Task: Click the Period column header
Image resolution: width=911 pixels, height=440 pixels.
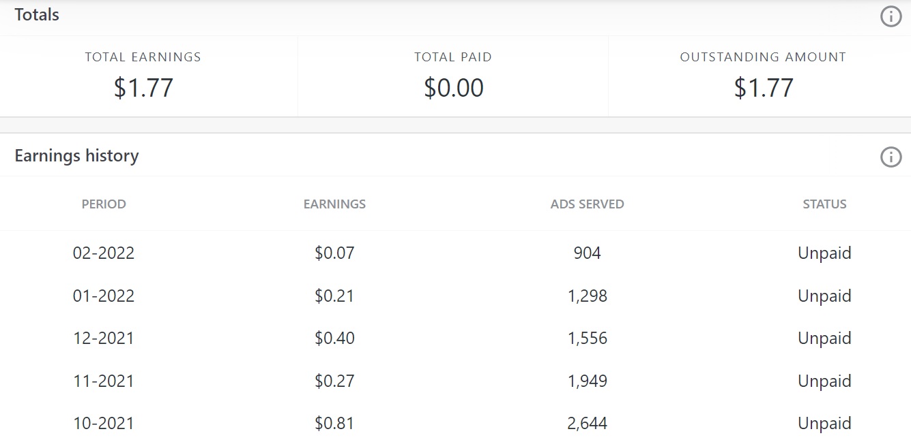Action: [104, 204]
